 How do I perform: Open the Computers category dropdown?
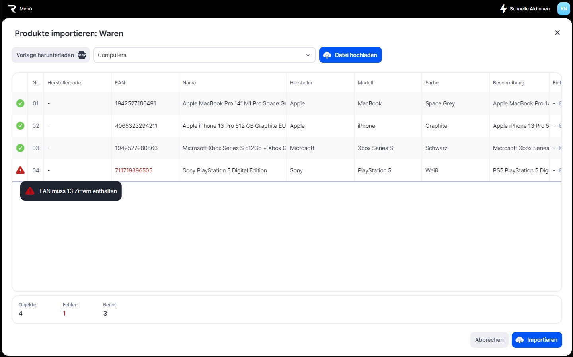pyautogui.click(x=204, y=55)
